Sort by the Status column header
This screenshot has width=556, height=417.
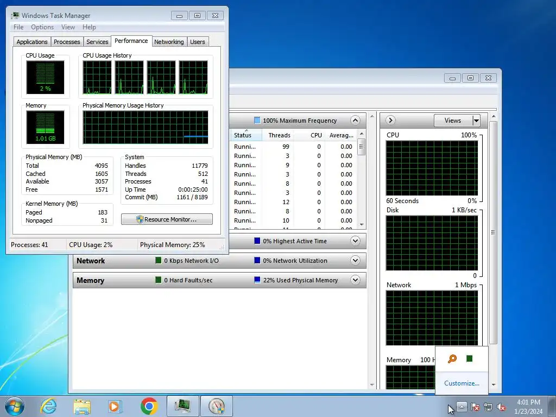click(246, 135)
